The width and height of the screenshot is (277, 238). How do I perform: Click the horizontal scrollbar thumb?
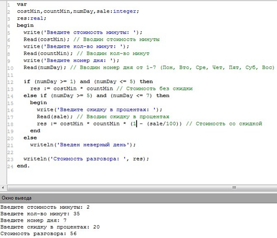(142, 187)
